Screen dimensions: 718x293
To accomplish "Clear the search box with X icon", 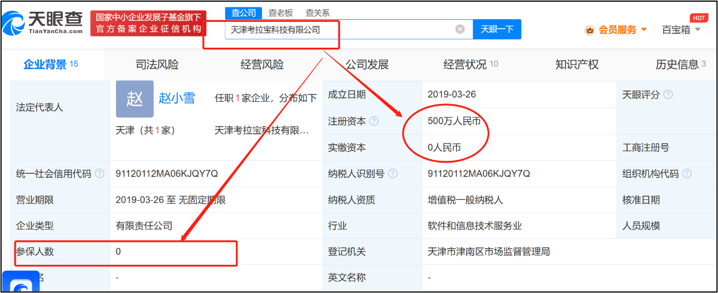I will coord(460,29).
